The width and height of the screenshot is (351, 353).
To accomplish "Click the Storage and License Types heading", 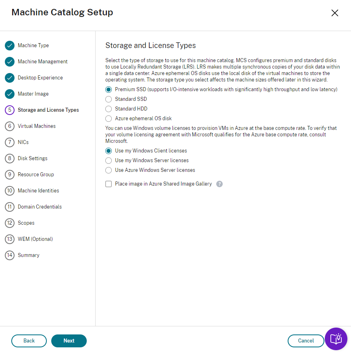I will pos(150,46).
